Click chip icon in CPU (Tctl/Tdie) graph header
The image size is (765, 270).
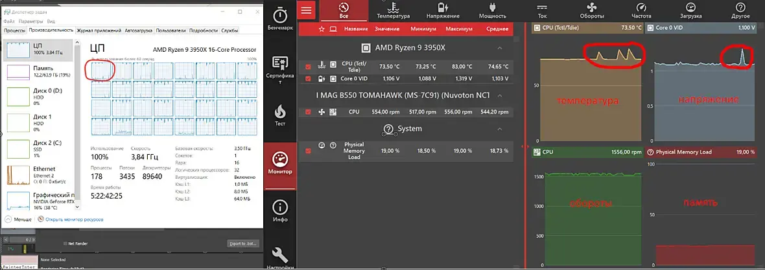[537, 28]
